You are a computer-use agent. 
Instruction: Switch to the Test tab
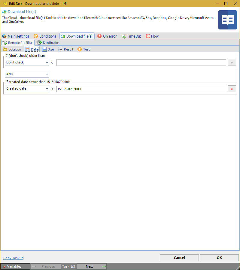tap(84, 49)
